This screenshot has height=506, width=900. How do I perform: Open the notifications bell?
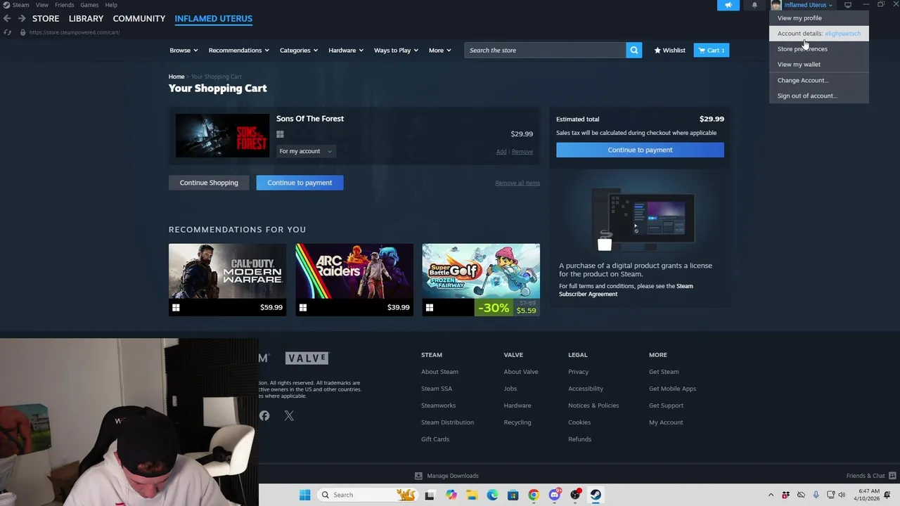(754, 5)
